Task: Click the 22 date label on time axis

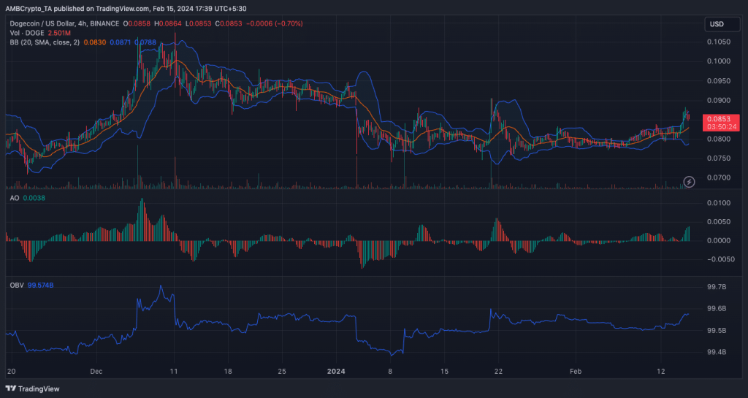Action: pos(498,371)
